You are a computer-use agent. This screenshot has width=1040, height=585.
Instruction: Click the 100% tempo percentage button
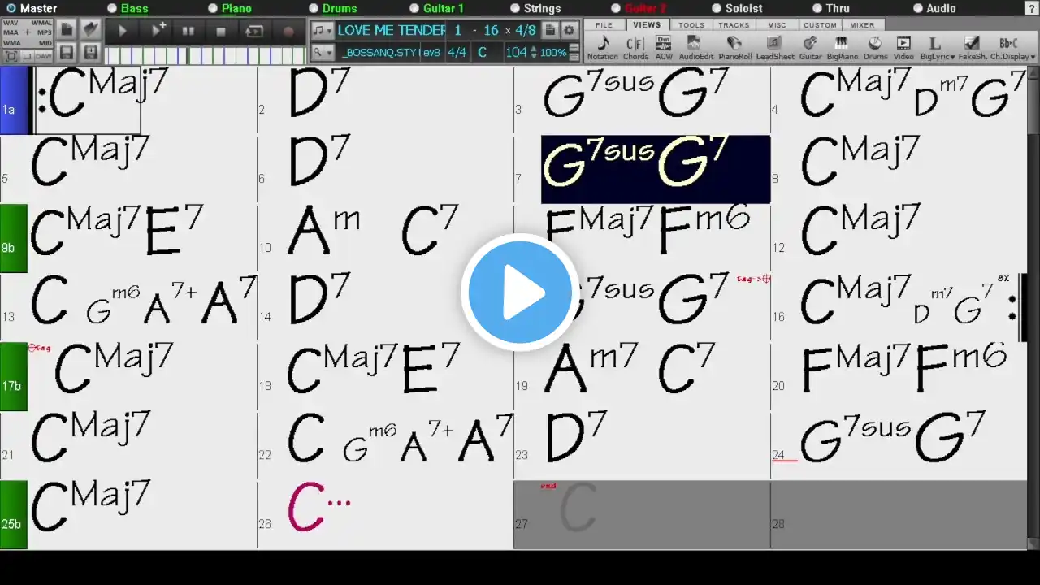pos(554,53)
